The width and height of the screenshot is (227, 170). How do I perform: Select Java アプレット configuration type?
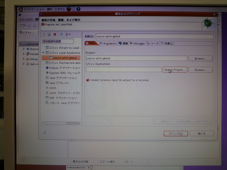click(x=57, y=83)
